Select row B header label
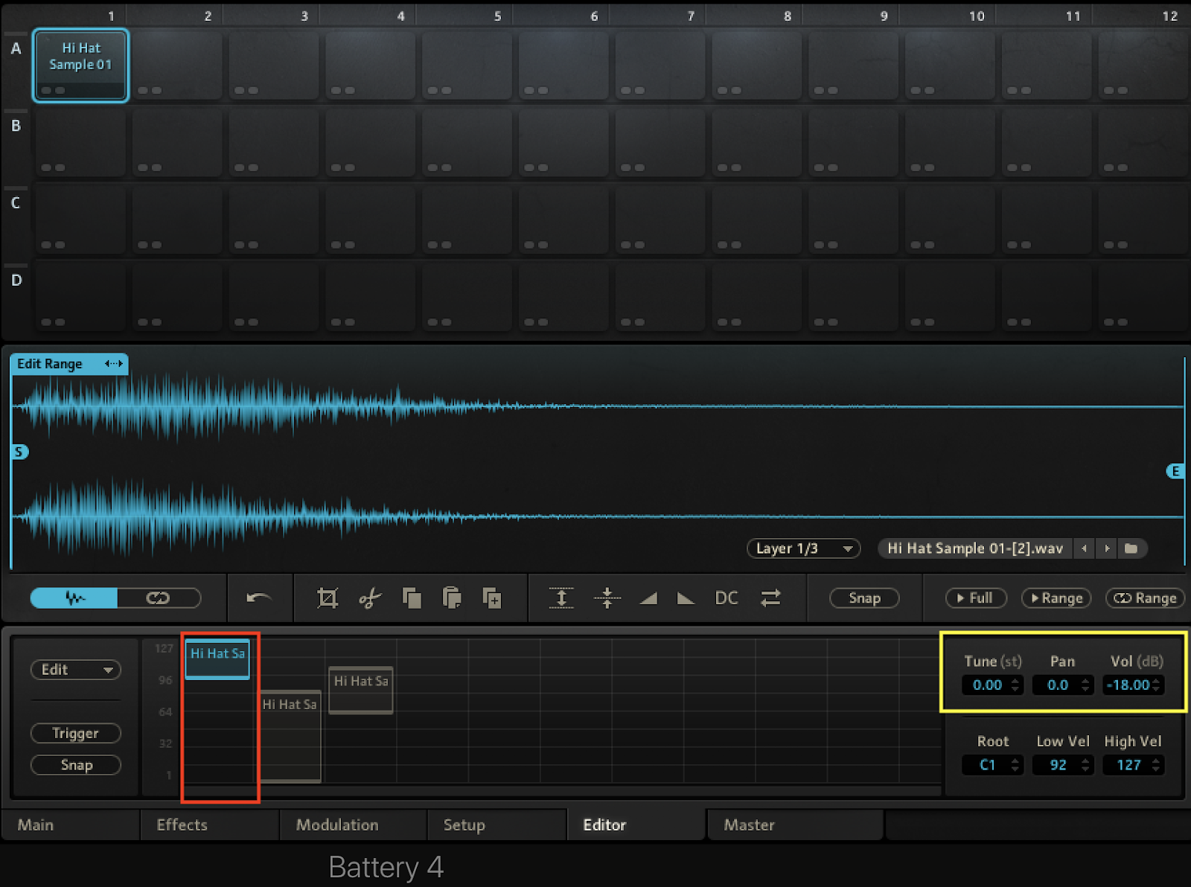Viewport: 1191px width, 887px height. tap(16, 126)
